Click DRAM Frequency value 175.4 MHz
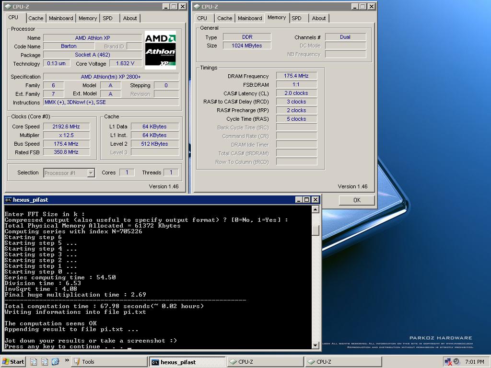 click(x=296, y=76)
